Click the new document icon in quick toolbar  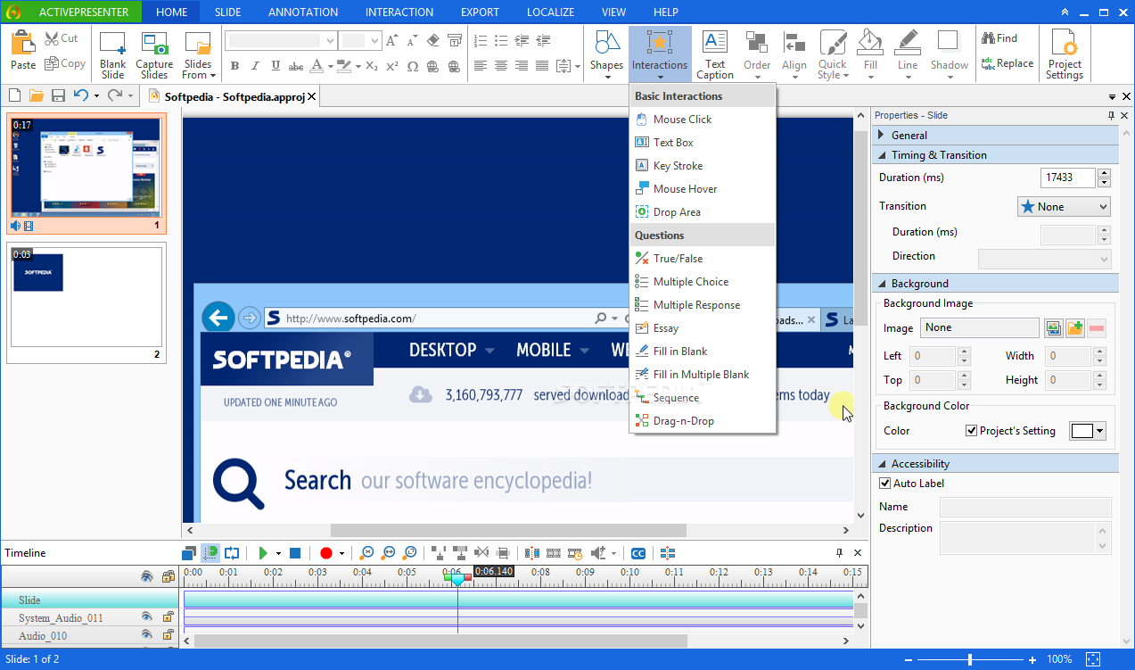click(14, 95)
